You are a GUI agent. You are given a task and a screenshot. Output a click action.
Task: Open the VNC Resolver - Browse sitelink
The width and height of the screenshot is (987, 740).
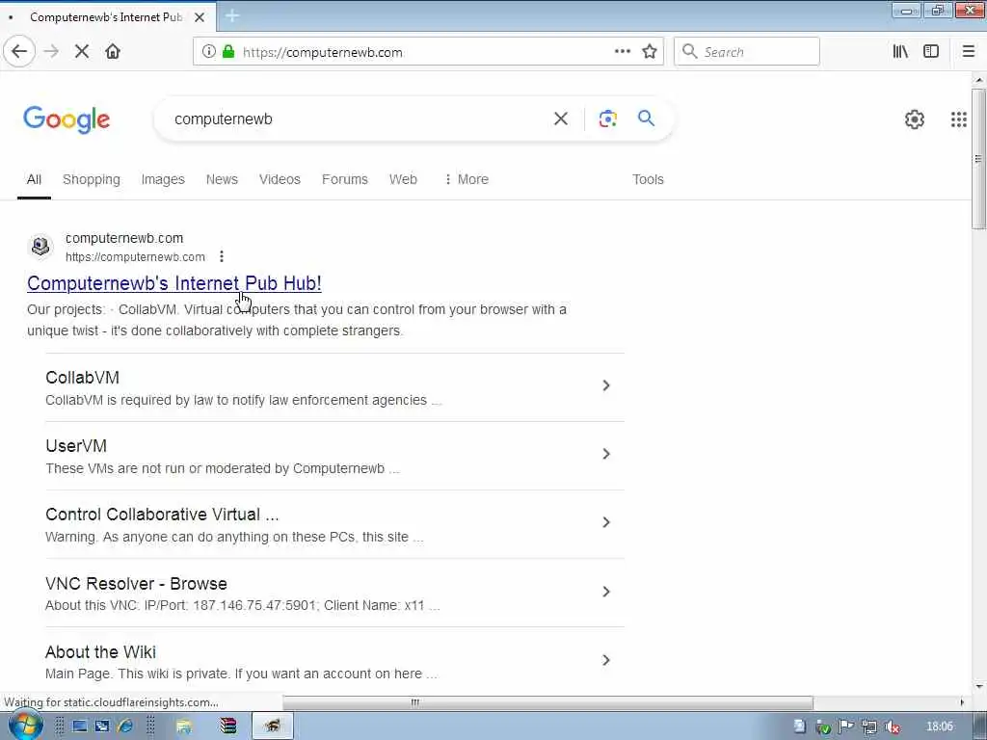[136, 584]
